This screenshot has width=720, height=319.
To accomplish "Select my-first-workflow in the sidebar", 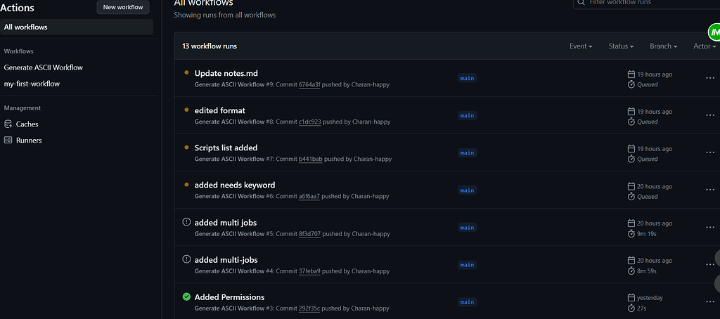I will (x=32, y=84).
